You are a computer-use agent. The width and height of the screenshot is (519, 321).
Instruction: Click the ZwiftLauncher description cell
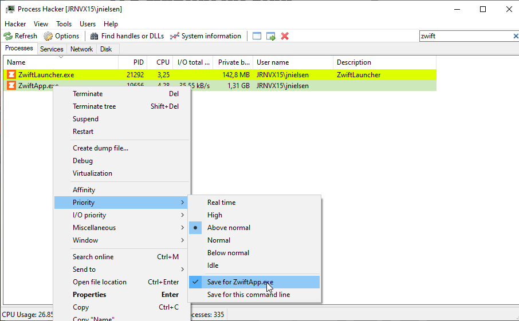tap(359, 75)
